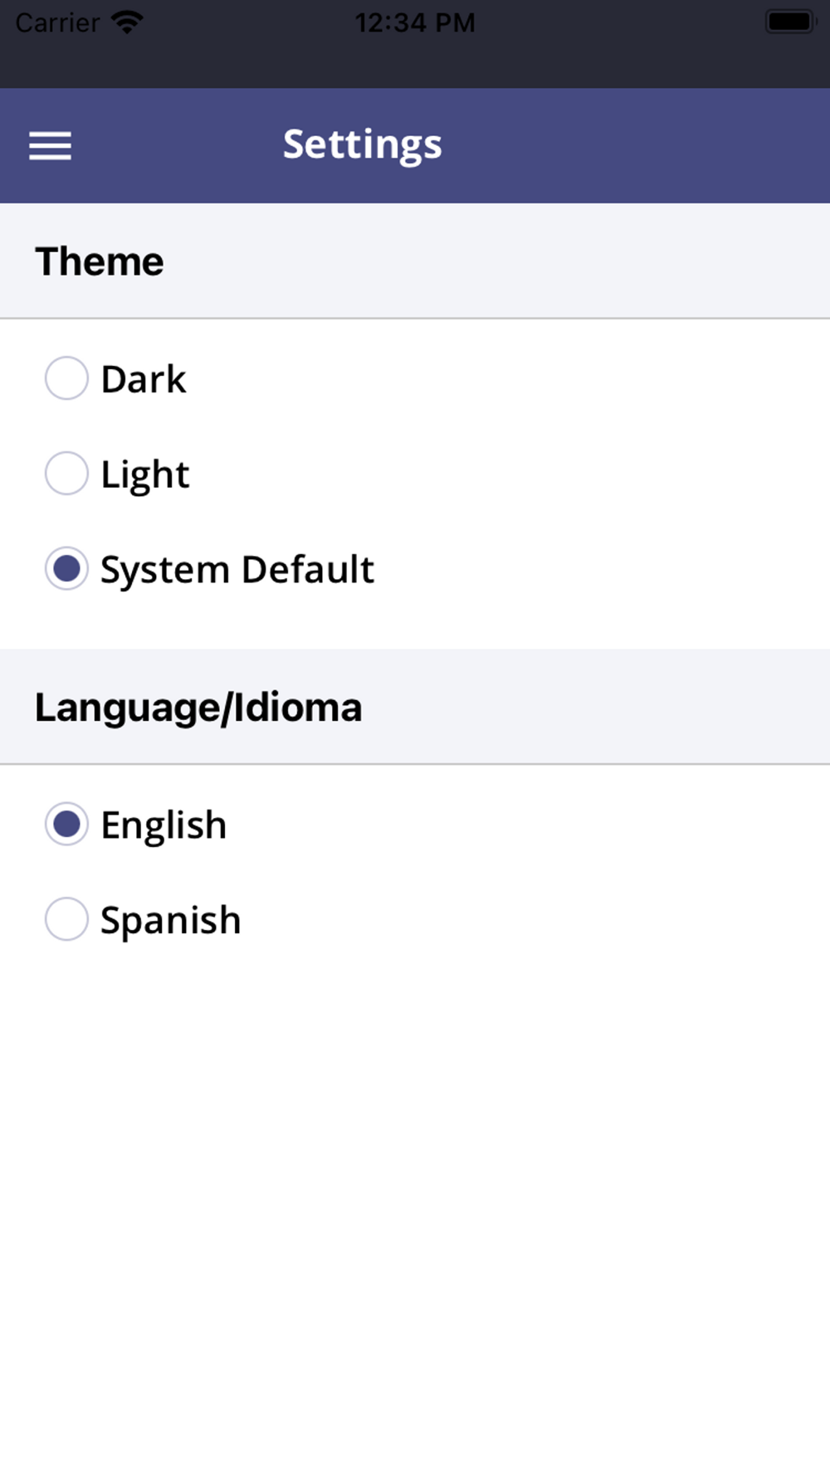Image resolution: width=830 pixels, height=1475 pixels.
Task: Tap the Wi-Fi status icon
Action: [127, 22]
